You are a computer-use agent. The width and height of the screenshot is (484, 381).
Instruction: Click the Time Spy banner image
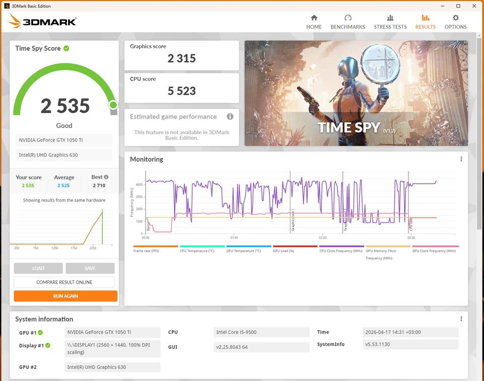tap(356, 93)
